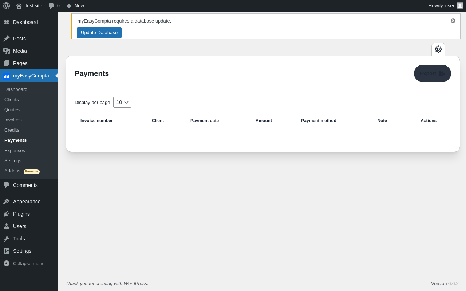Viewport: 466px width, 291px height.
Task: Click the WordPress logo in admin bar
Action: coord(6,6)
